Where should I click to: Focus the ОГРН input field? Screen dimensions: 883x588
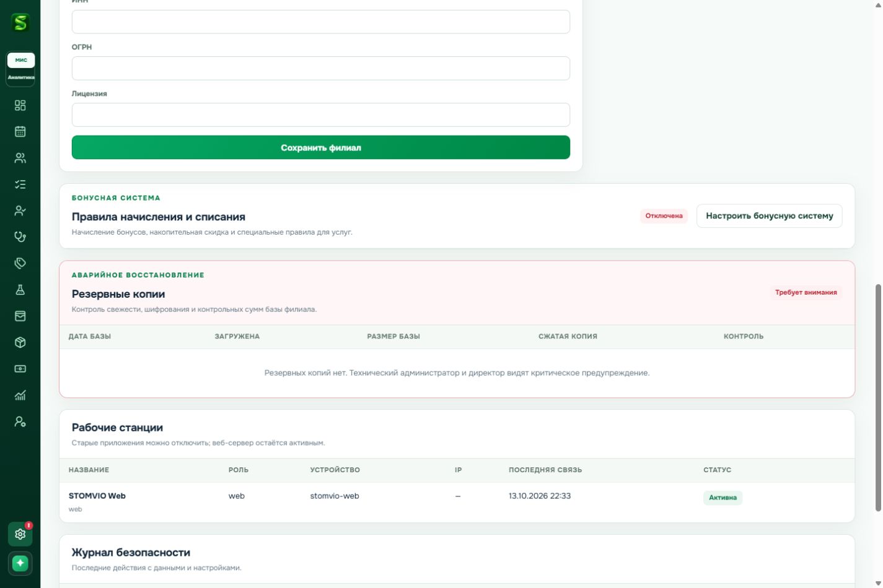coord(321,68)
